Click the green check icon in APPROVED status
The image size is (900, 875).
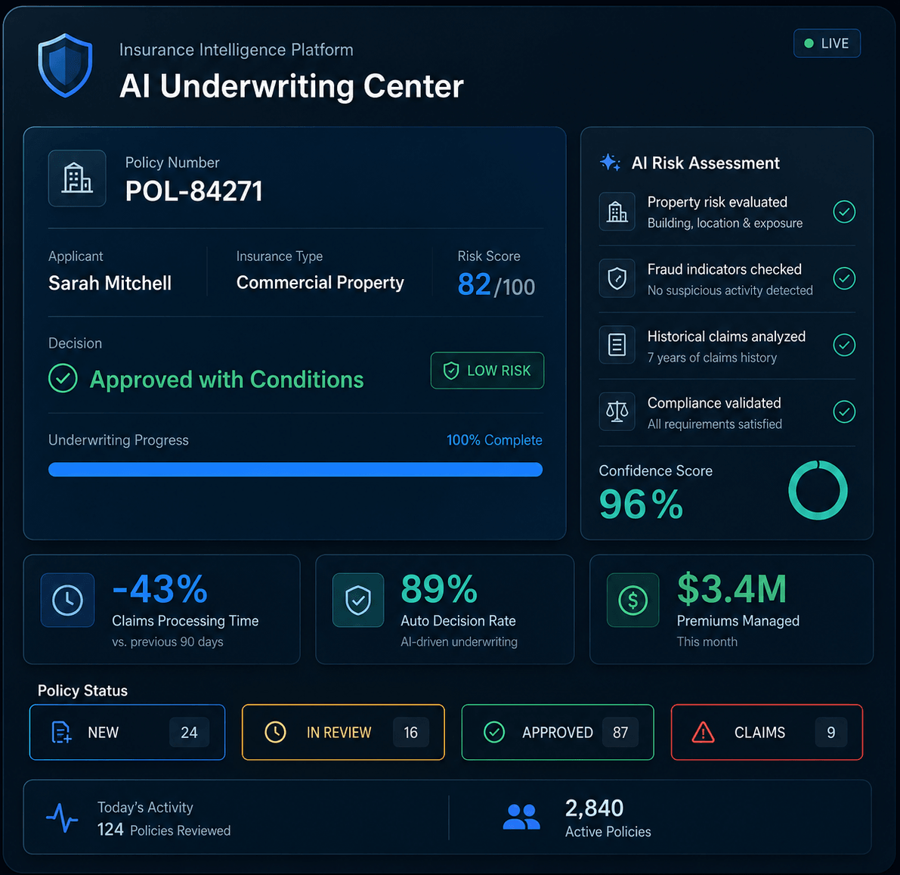pos(494,732)
